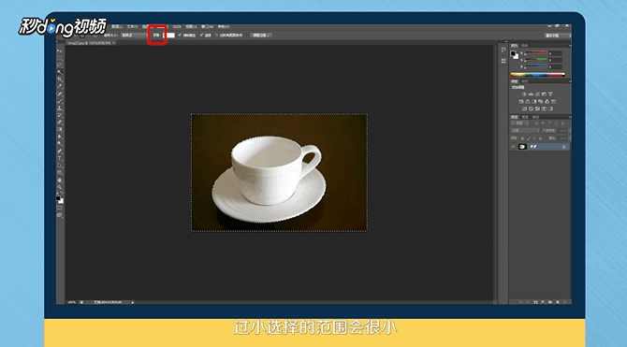This screenshot has height=347, width=627.
Task: Click the Refine Edge button in options bar
Action: point(261,36)
